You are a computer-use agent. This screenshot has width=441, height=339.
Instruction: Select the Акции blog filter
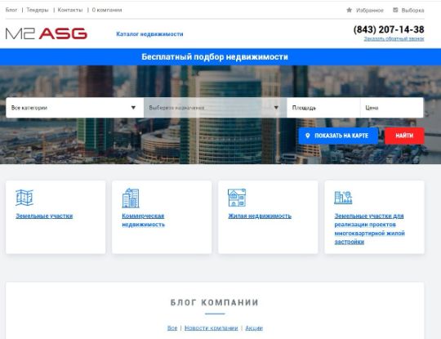254,328
